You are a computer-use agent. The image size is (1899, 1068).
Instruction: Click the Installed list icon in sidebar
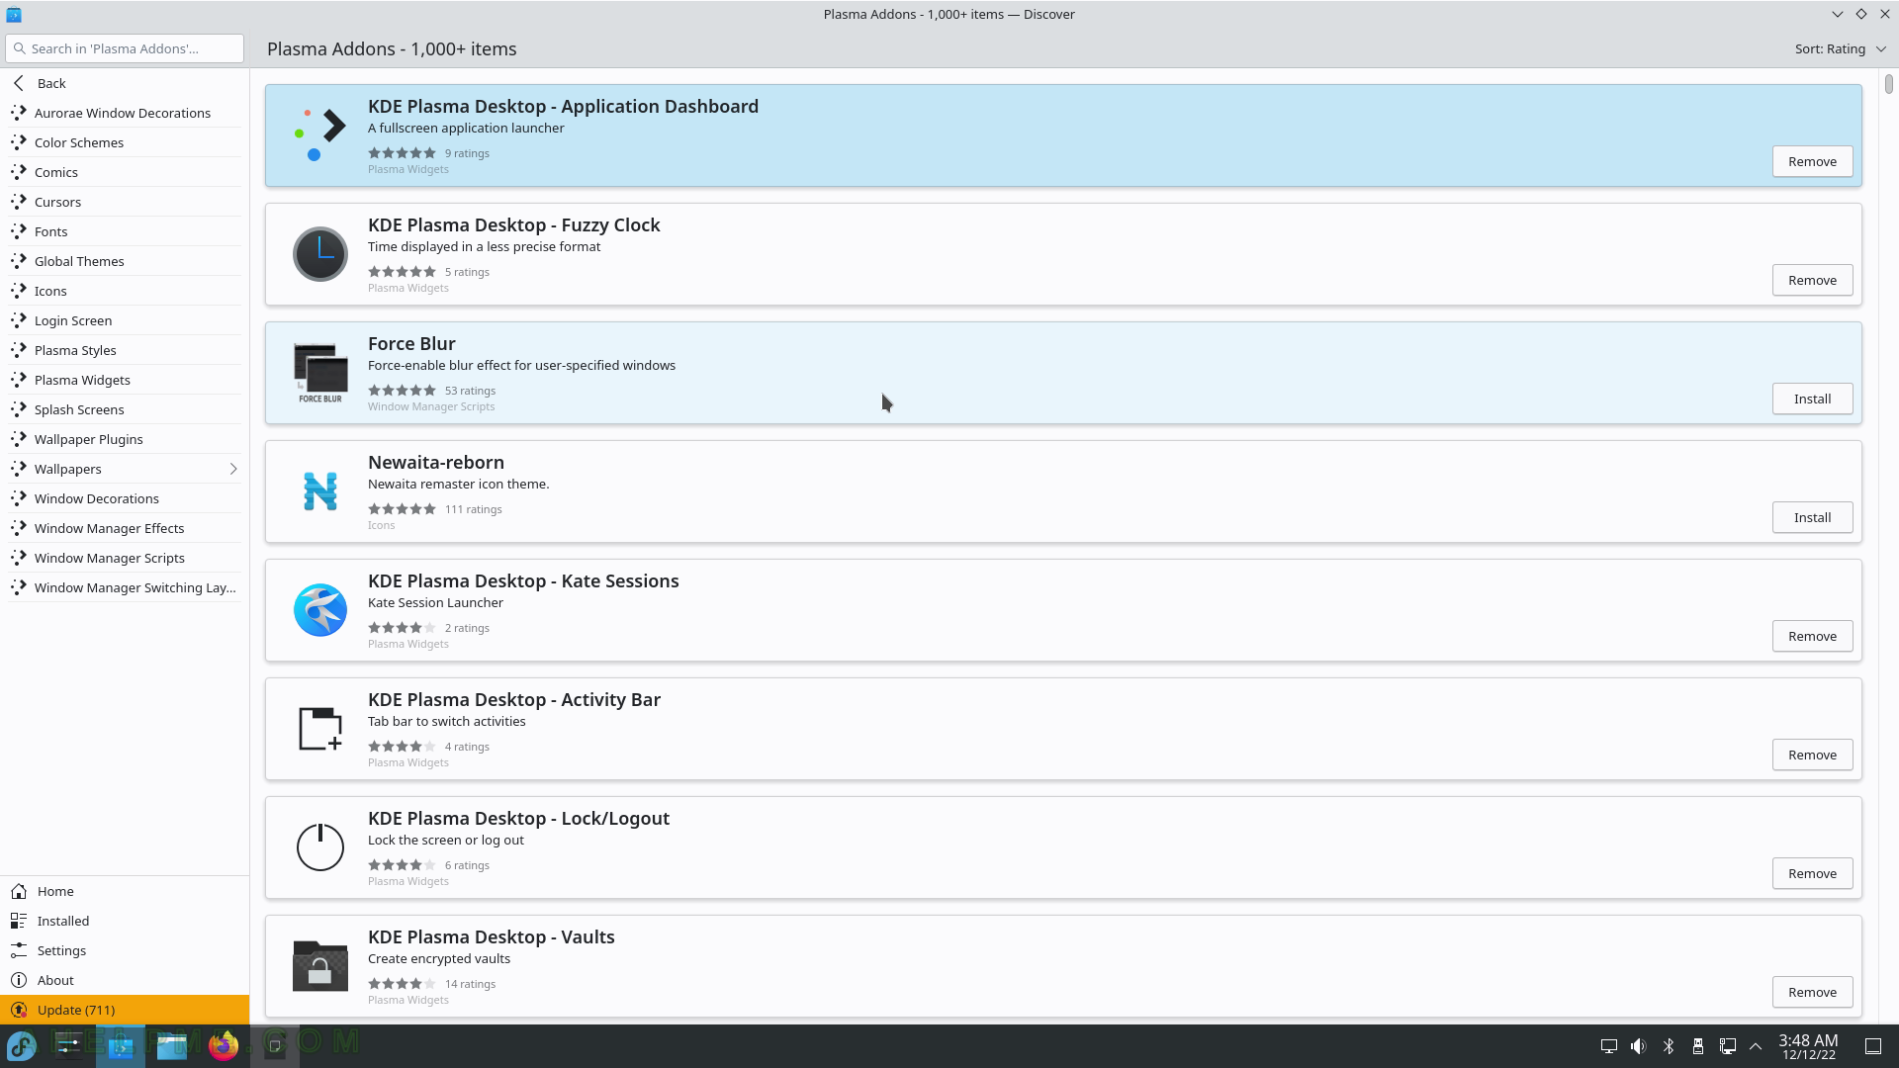point(19,921)
